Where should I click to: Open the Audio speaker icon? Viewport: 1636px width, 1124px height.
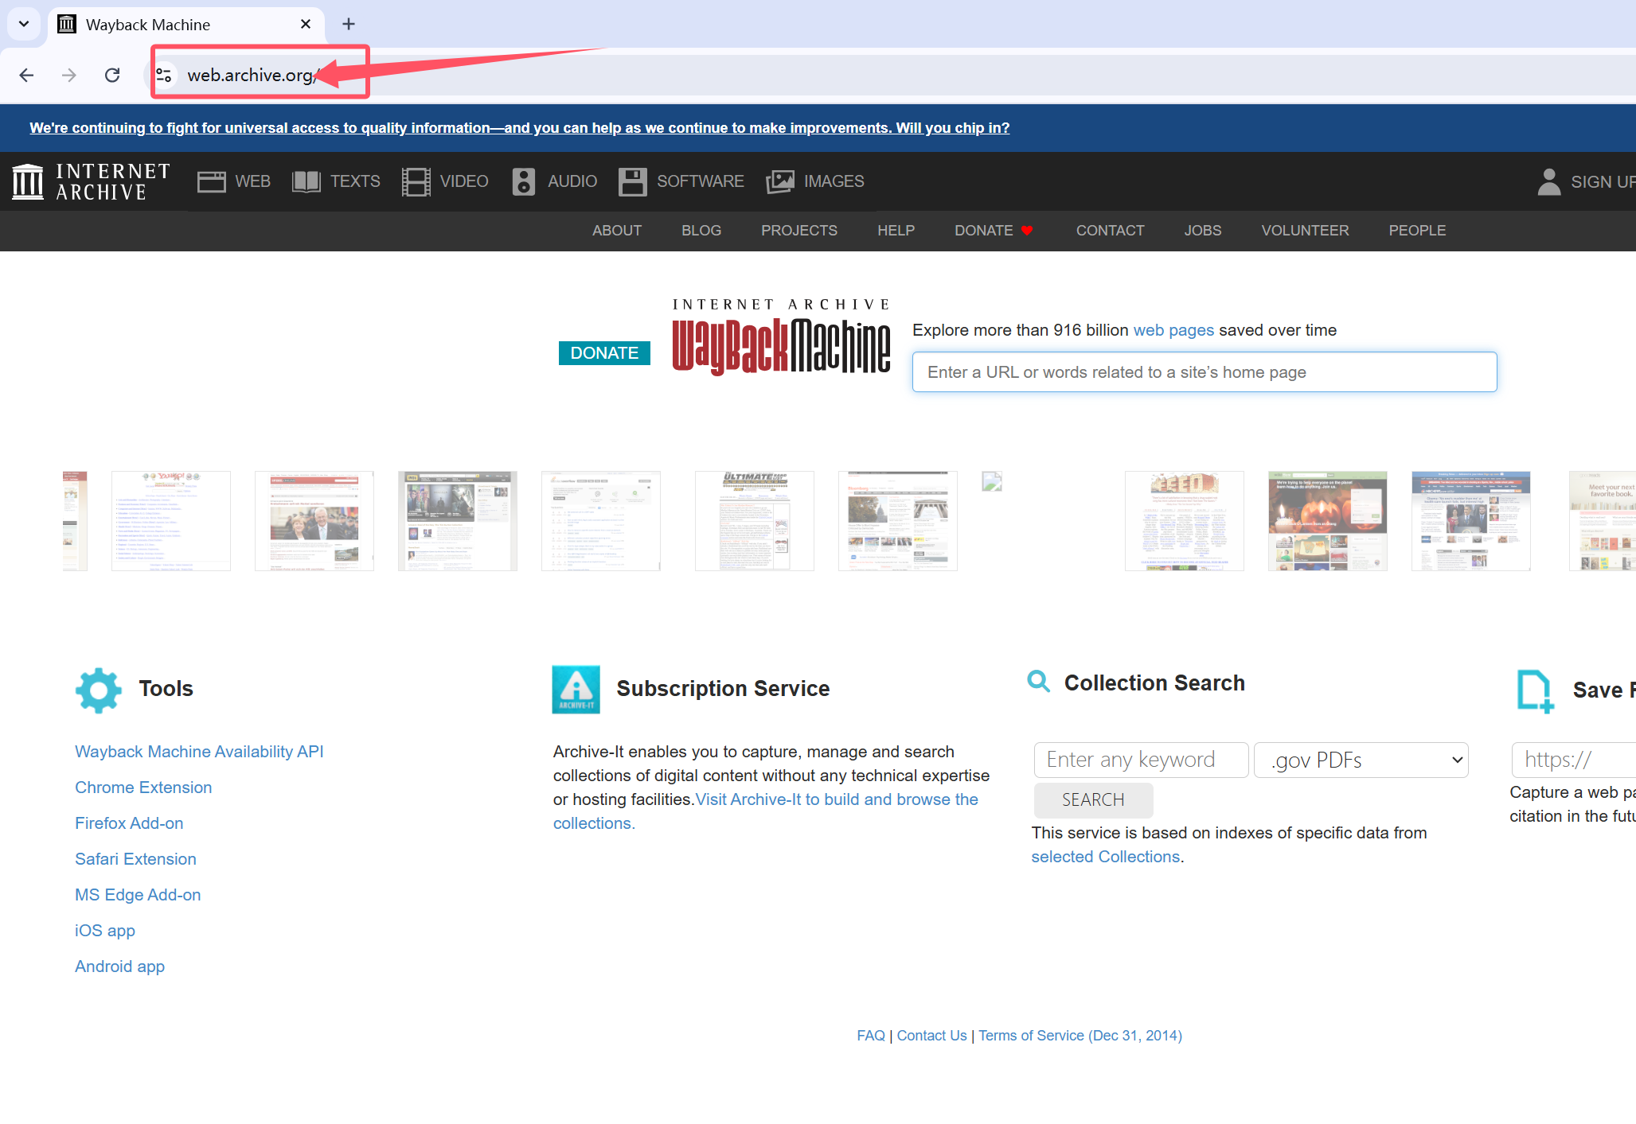523,181
